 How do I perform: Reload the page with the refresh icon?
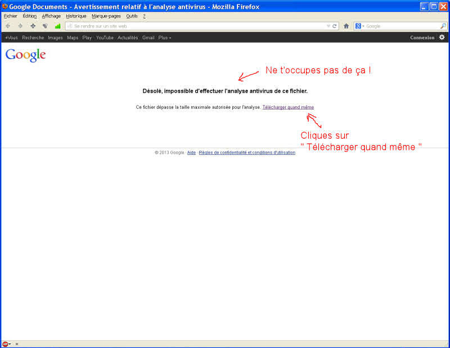(334, 26)
